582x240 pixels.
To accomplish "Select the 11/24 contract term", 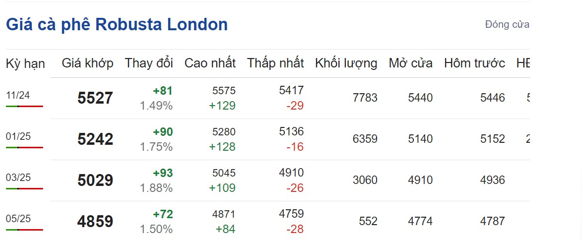I will [x=18, y=95].
